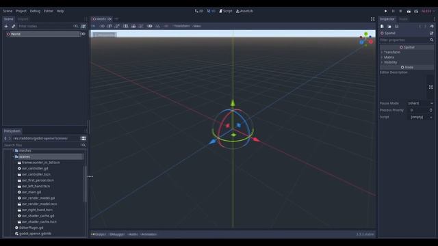This screenshot has width=438, height=246.
Task: Collapse the scenes folder
Action: tap(13, 156)
